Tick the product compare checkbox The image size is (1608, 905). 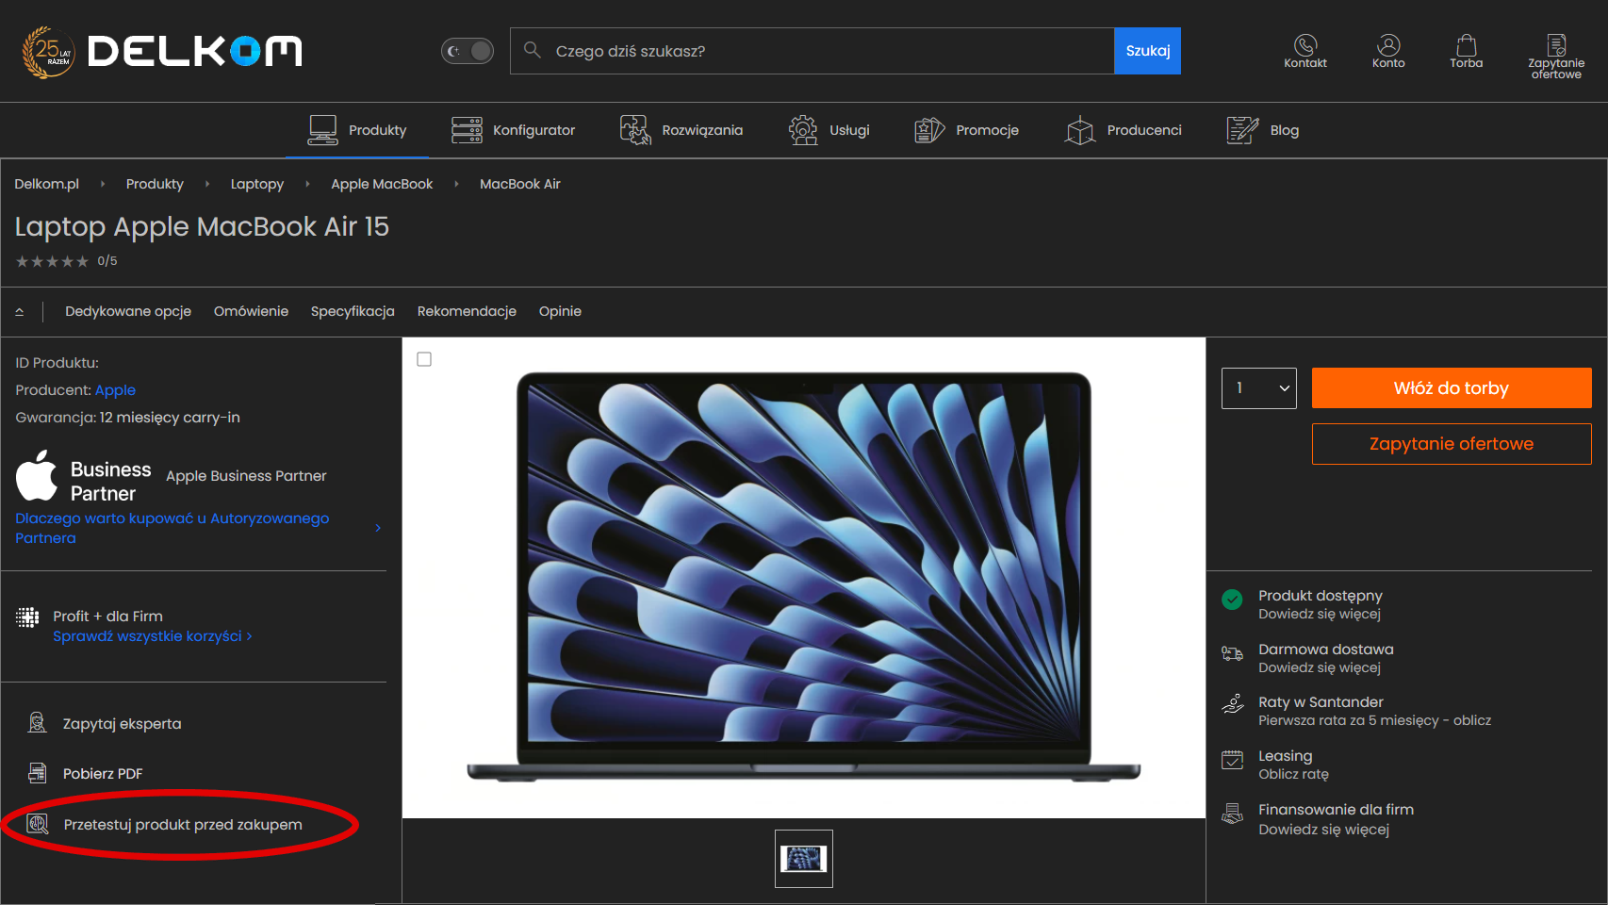click(x=424, y=359)
